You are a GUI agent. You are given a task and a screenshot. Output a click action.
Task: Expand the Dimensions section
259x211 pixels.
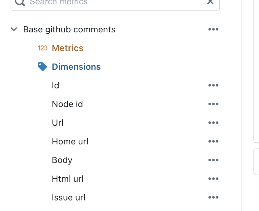[76, 66]
